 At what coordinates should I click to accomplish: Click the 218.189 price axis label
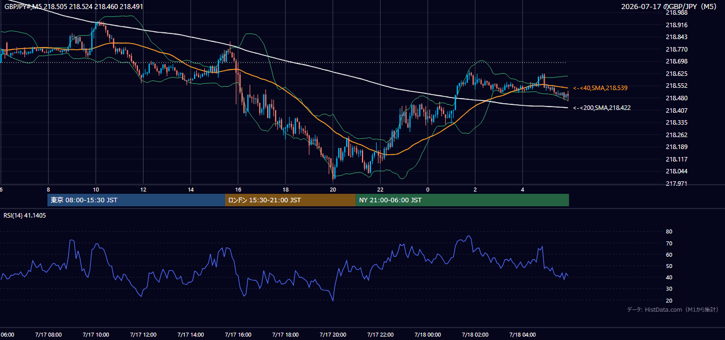(676, 147)
